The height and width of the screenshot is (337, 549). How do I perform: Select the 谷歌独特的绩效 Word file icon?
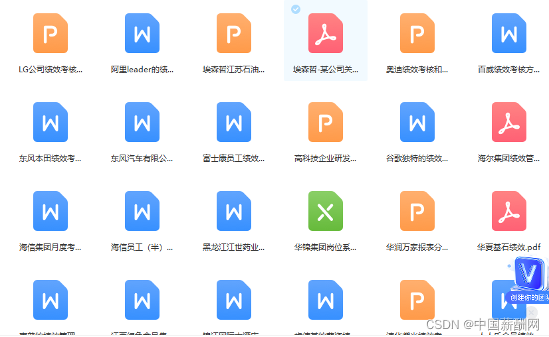417,122
